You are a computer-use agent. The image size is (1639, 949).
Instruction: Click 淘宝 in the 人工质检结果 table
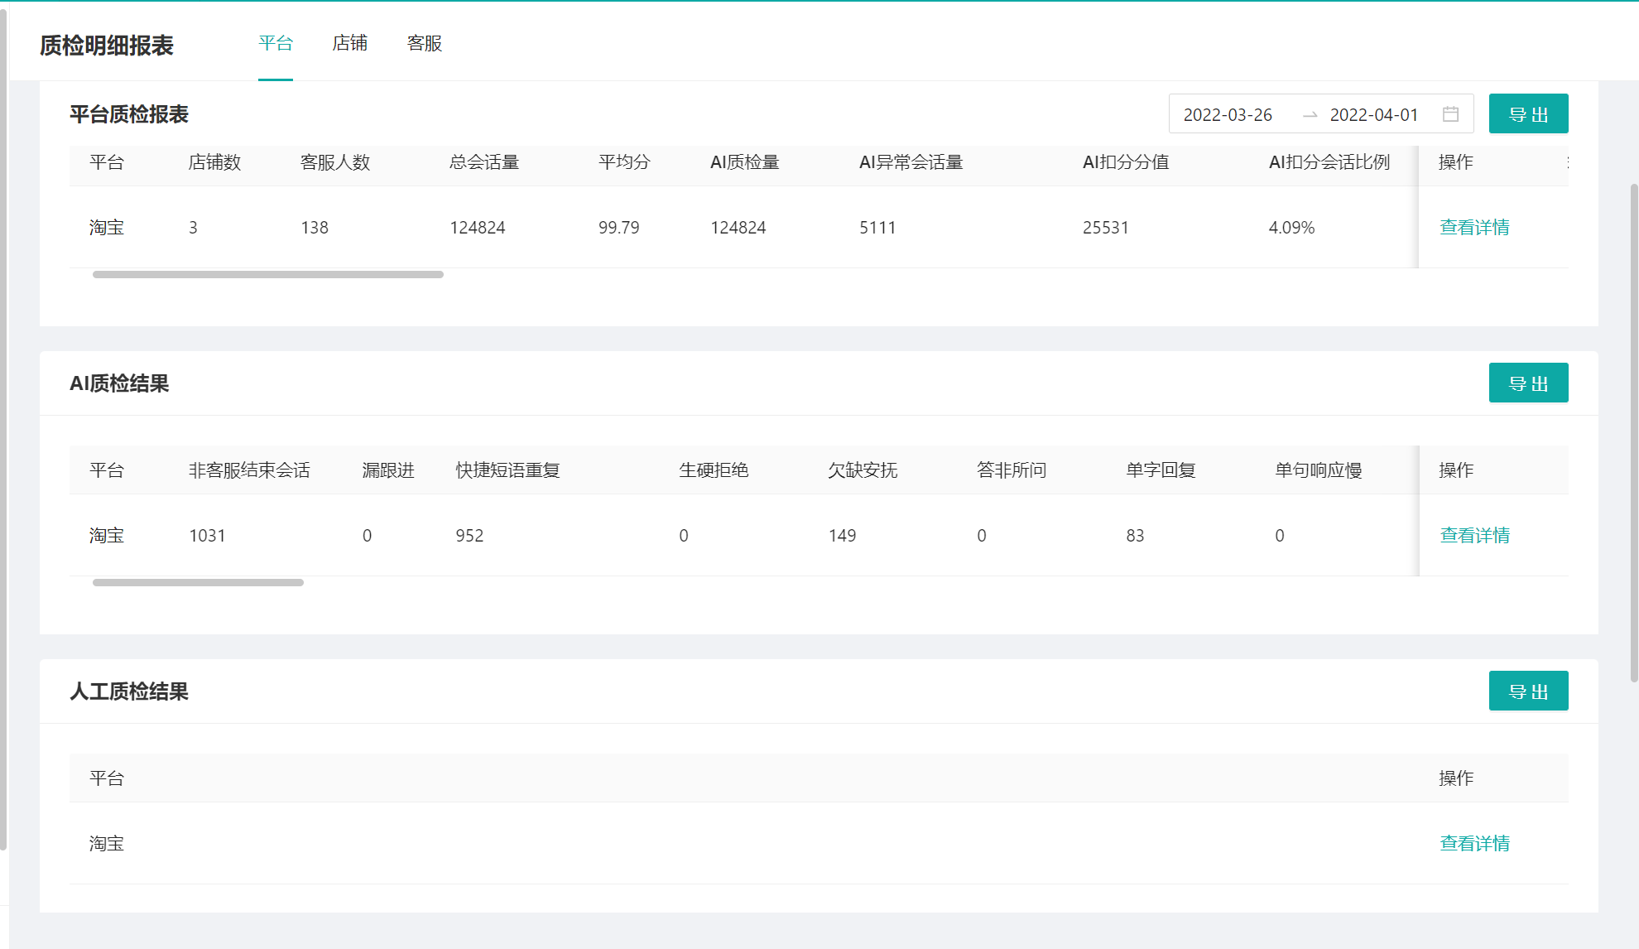coord(107,843)
